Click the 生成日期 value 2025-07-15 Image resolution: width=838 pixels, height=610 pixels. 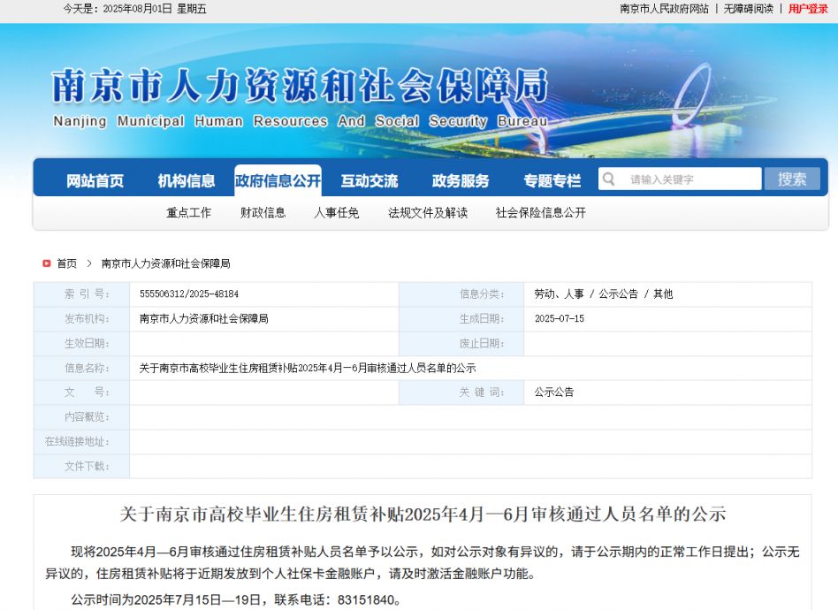(x=560, y=318)
